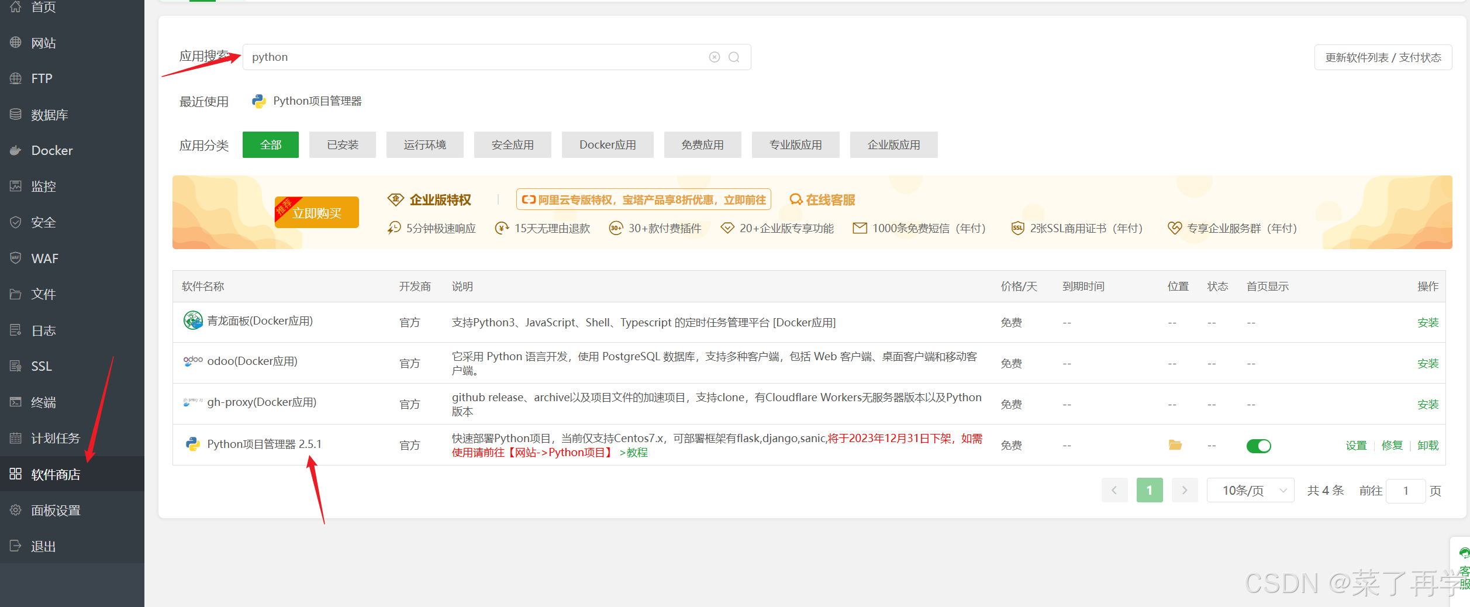Open recently used Python项目管理器
1470x607 pixels.
point(307,101)
